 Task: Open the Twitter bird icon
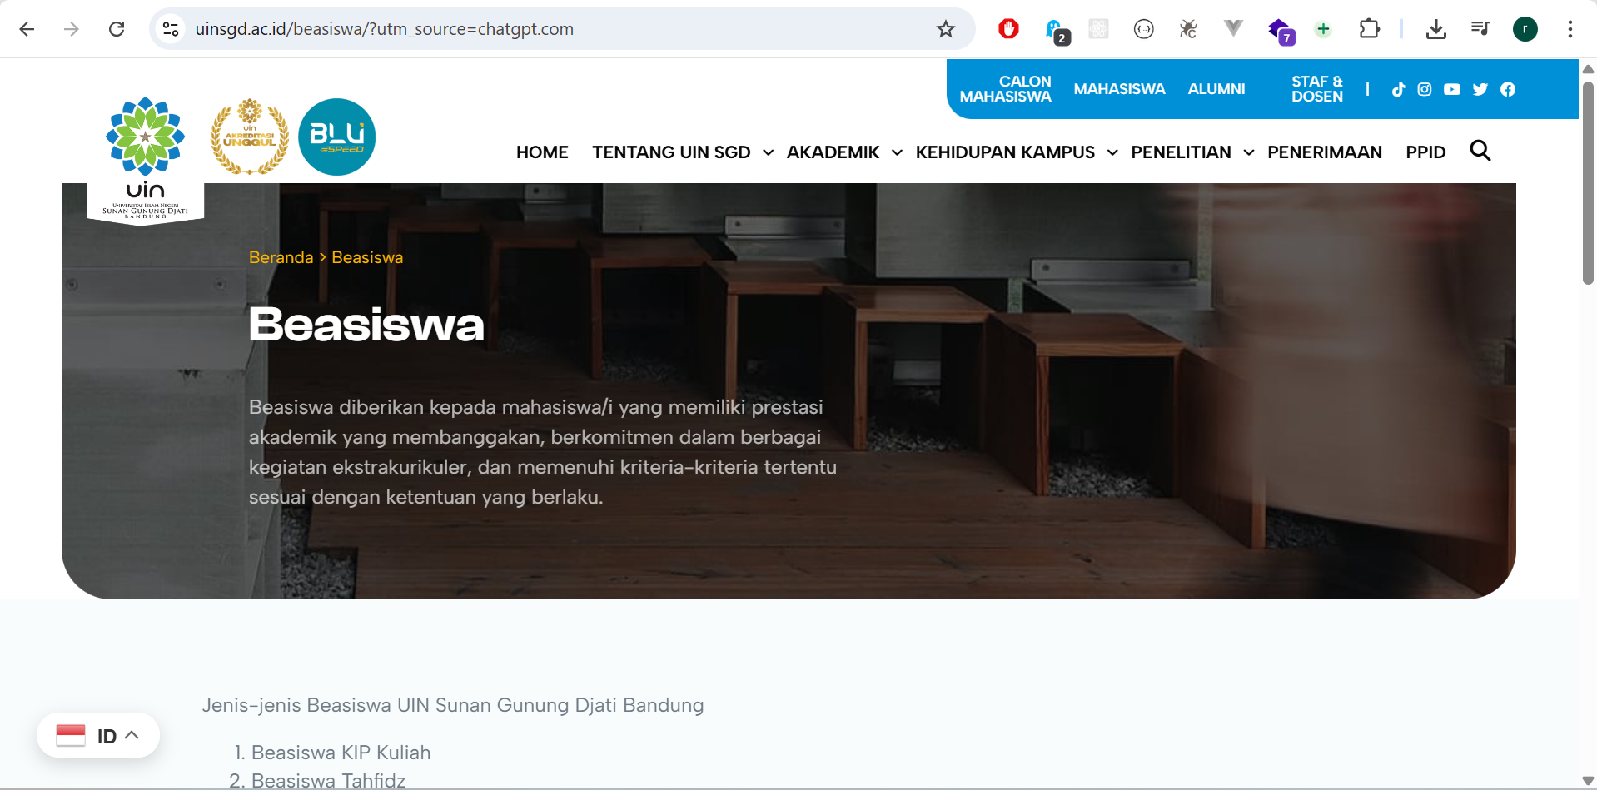pyautogui.click(x=1480, y=89)
